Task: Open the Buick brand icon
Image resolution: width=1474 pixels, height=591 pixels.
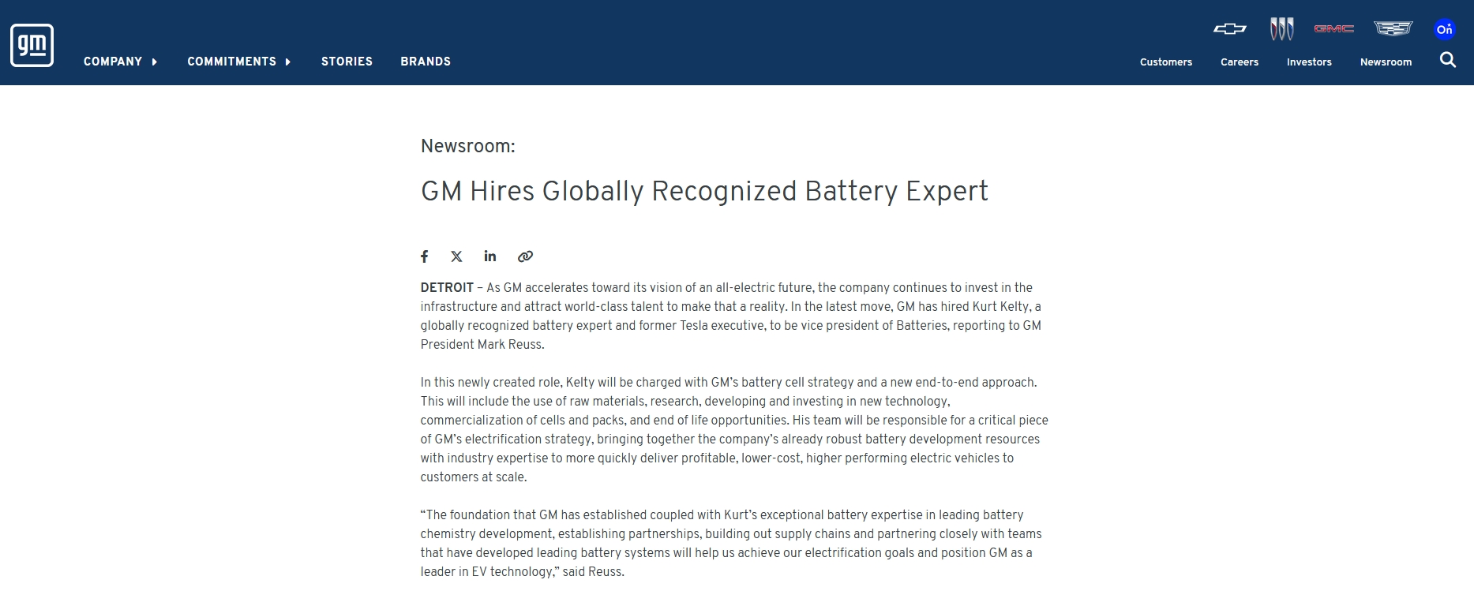Action: coord(1281,29)
